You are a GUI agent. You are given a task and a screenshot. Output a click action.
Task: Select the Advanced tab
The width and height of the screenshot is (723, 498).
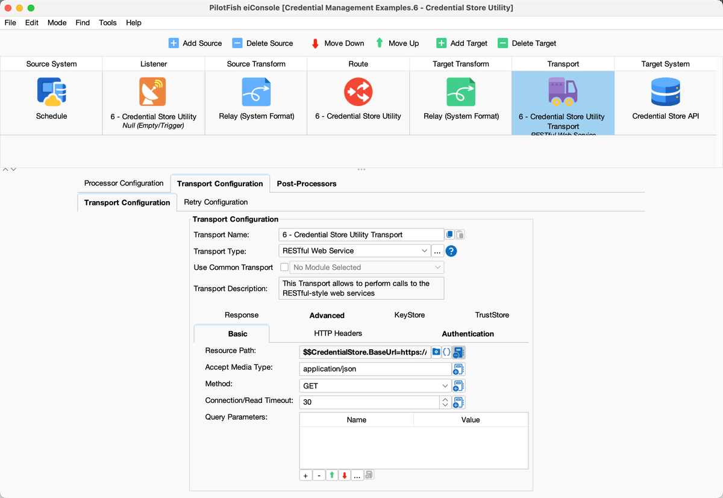327,316
